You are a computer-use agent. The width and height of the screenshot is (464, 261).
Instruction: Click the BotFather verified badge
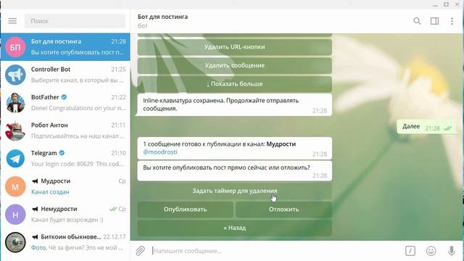pos(64,97)
